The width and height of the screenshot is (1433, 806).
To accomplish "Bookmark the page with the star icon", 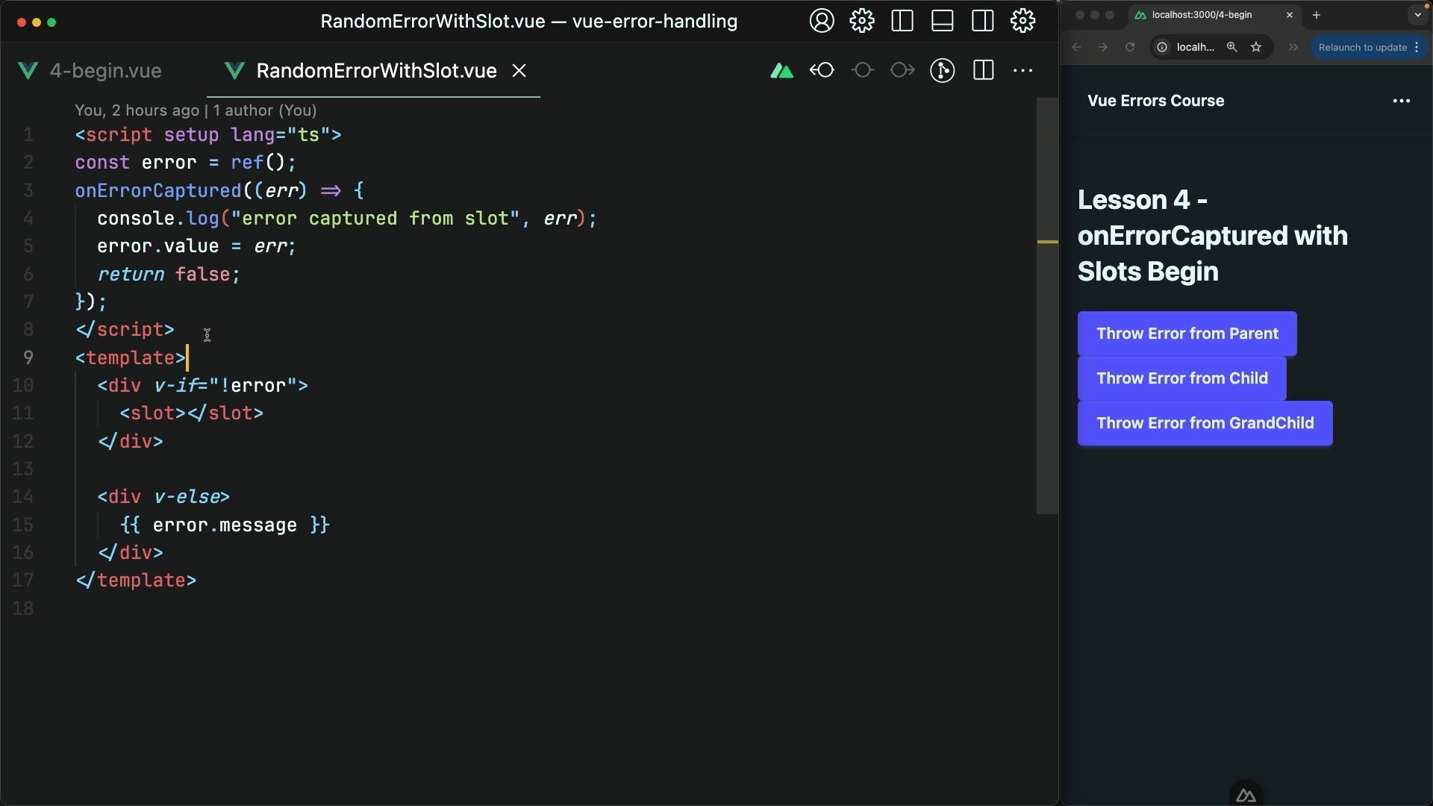I will (1256, 47).
